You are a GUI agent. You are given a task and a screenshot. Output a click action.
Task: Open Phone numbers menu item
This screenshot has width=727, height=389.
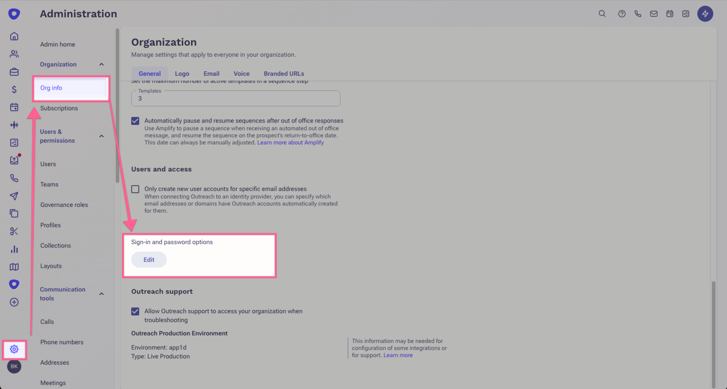point(62,342)
